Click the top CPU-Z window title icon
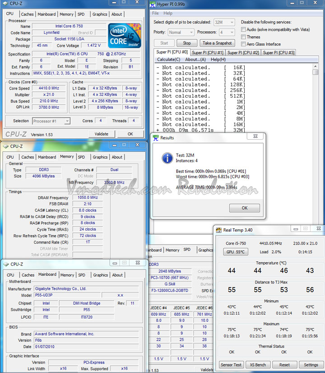 (x=5, y=4)
